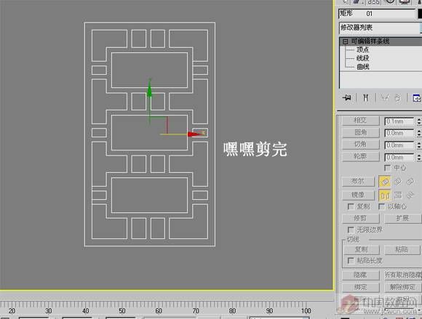422x319 pixels.
Task: Click the spinner beside the 圆角 value
Action: click(419, 133)
